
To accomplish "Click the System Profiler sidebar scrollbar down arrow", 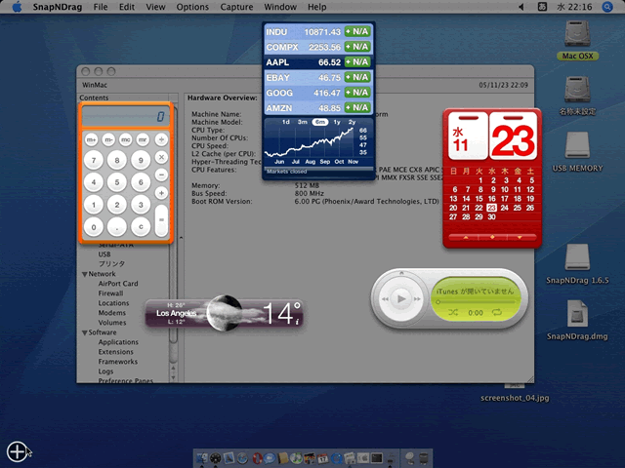I will (174, 377).
